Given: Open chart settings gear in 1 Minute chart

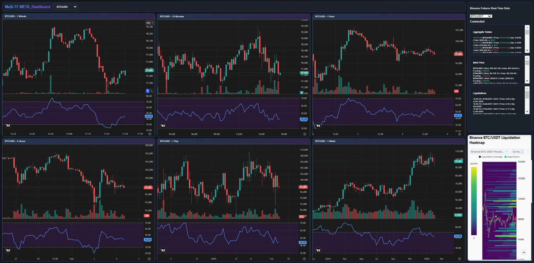Looking at the screenshot, I should pos(150,134).
